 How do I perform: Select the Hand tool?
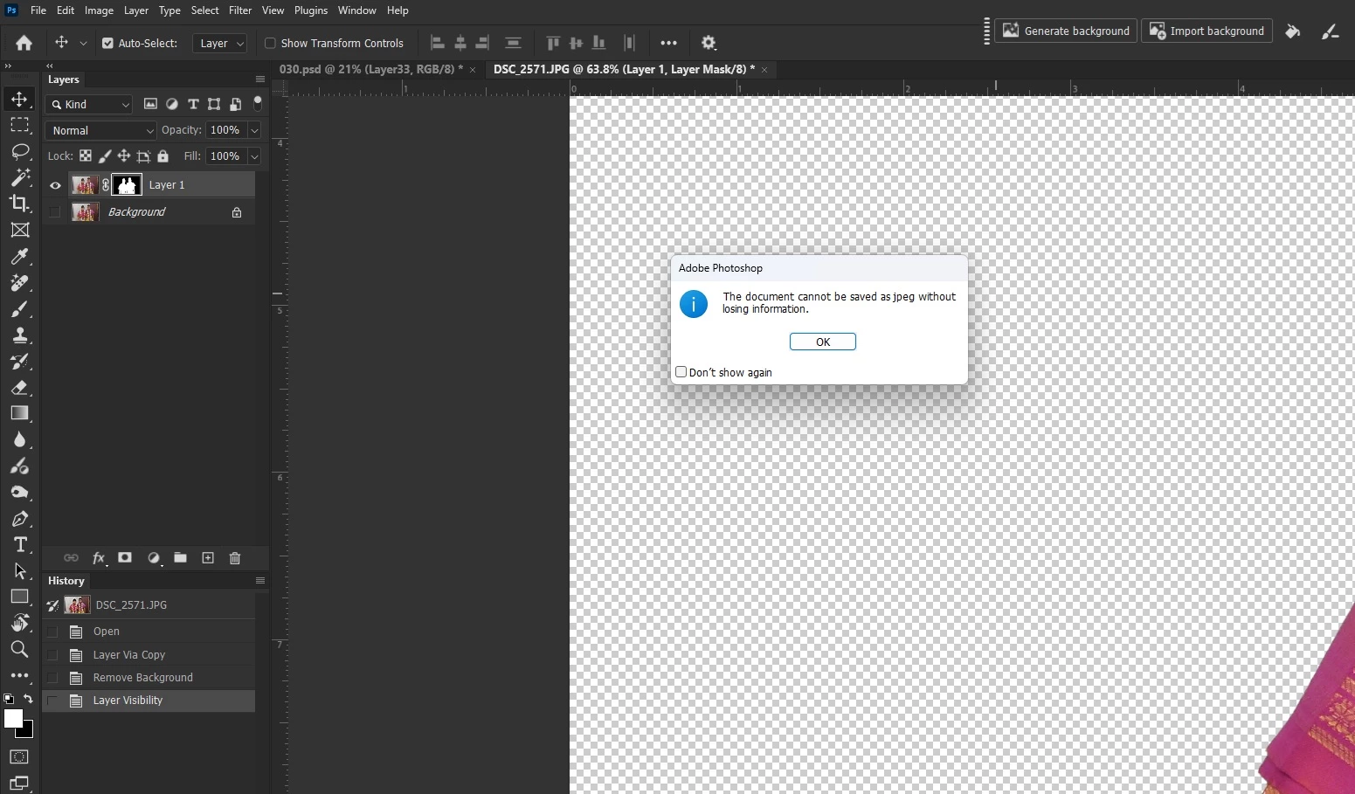click(19, 623)
